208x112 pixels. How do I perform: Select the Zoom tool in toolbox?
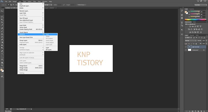click(x=2, y=65)
